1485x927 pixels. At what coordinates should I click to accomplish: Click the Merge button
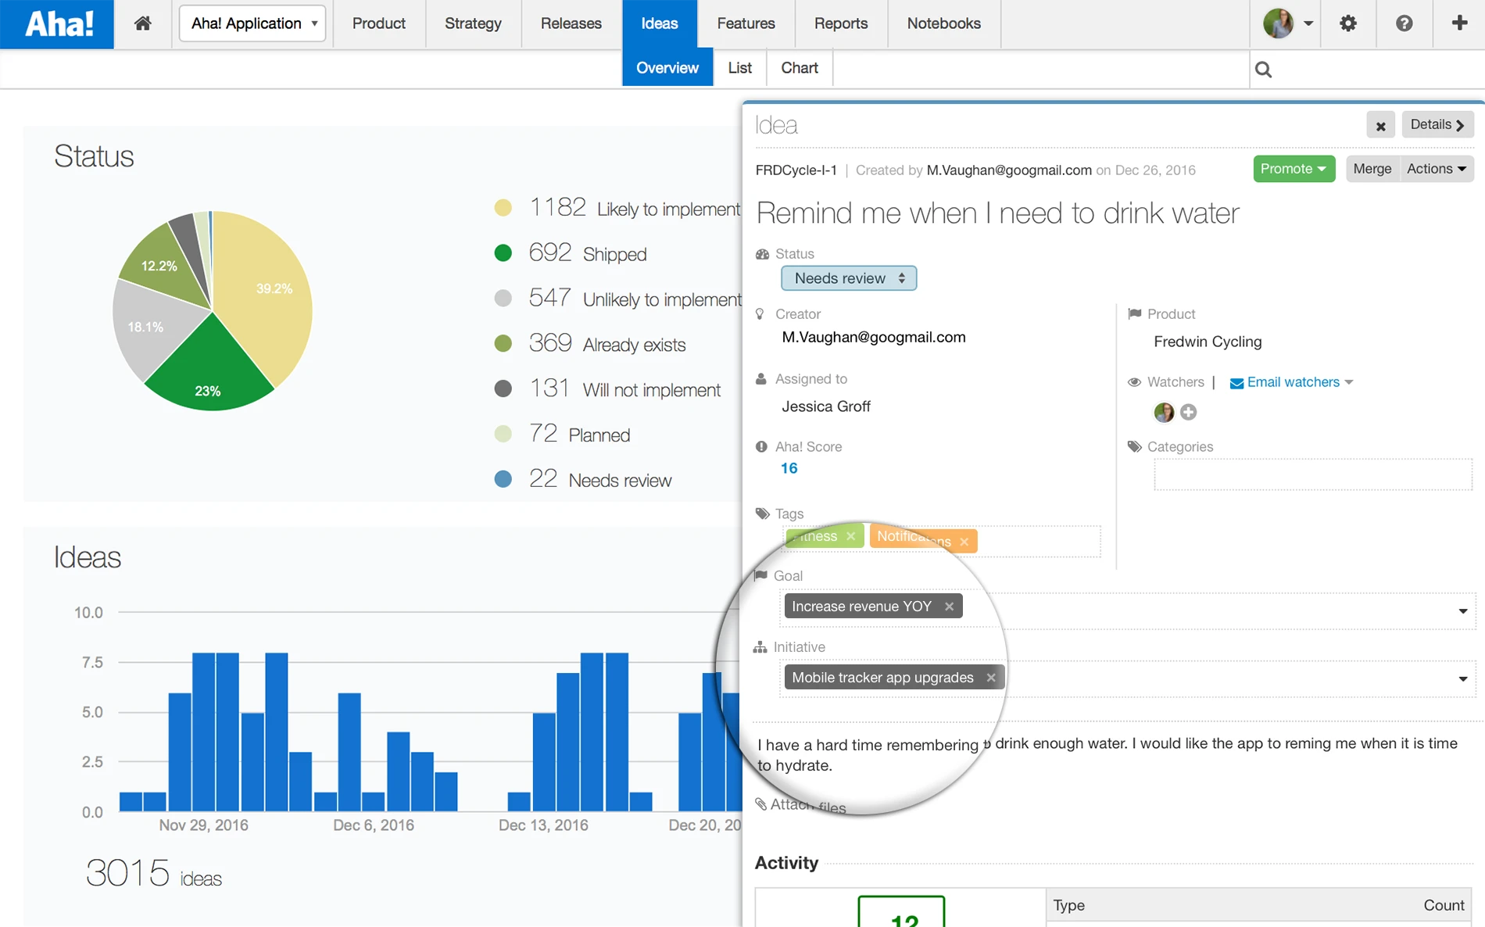point(1372,169)
